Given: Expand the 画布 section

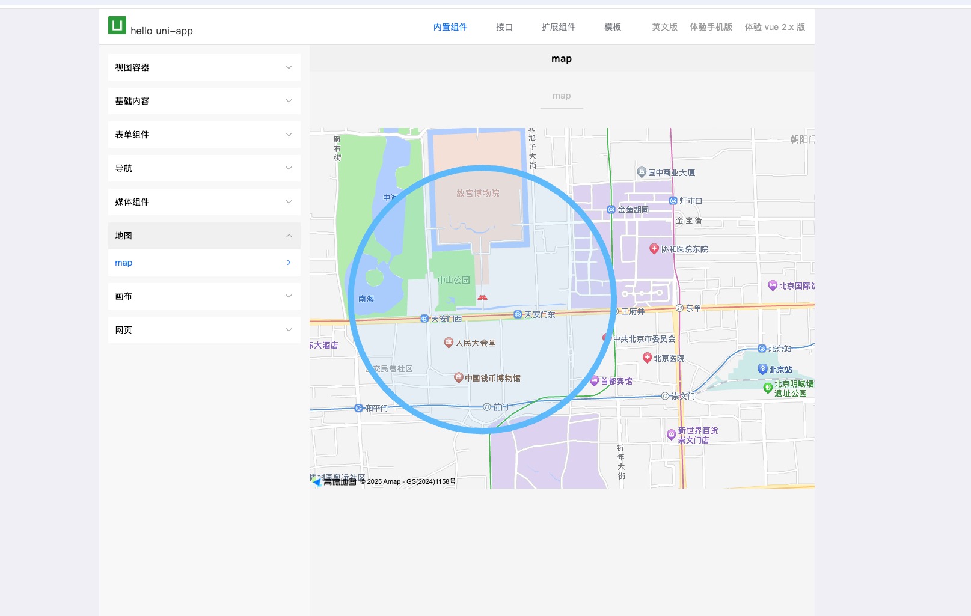Looking at the screenshot, I should tap(204, 296).
